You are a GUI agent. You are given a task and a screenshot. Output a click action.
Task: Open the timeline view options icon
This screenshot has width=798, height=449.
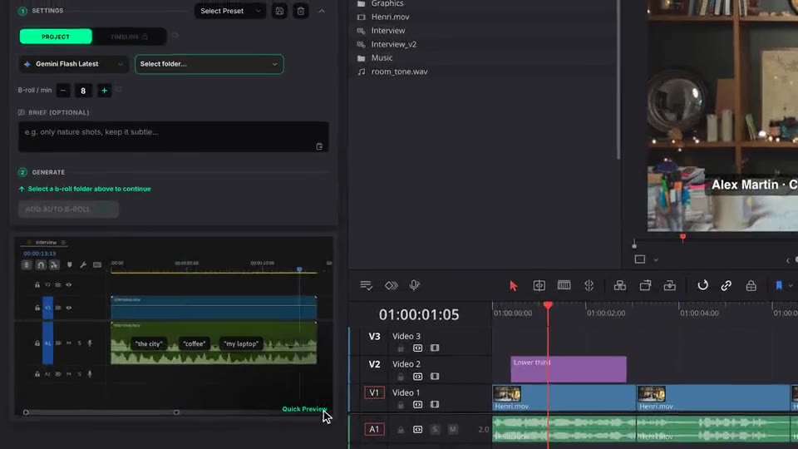click(366, 285)
